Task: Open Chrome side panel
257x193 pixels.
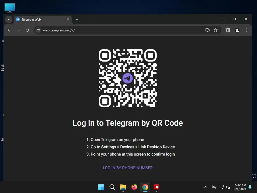Action: pyautogui.click(x=228, y=30)
